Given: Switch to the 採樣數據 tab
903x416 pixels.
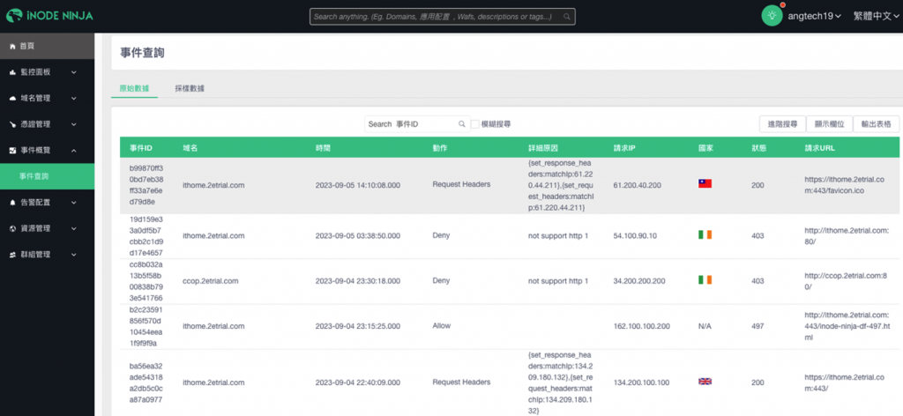Looking at the screenshot, I should (x=190, y=89).
